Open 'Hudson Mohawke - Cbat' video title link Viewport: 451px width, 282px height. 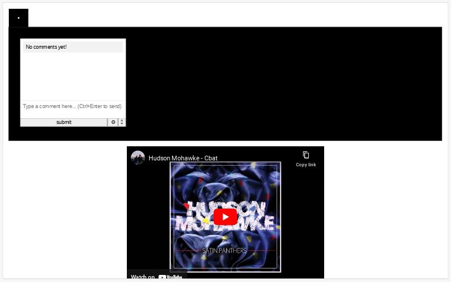183,158
